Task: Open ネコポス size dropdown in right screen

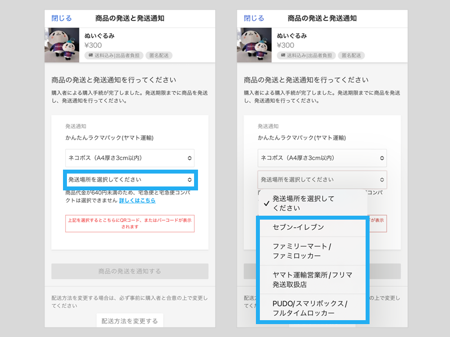Action: click(x=322, y=158)
